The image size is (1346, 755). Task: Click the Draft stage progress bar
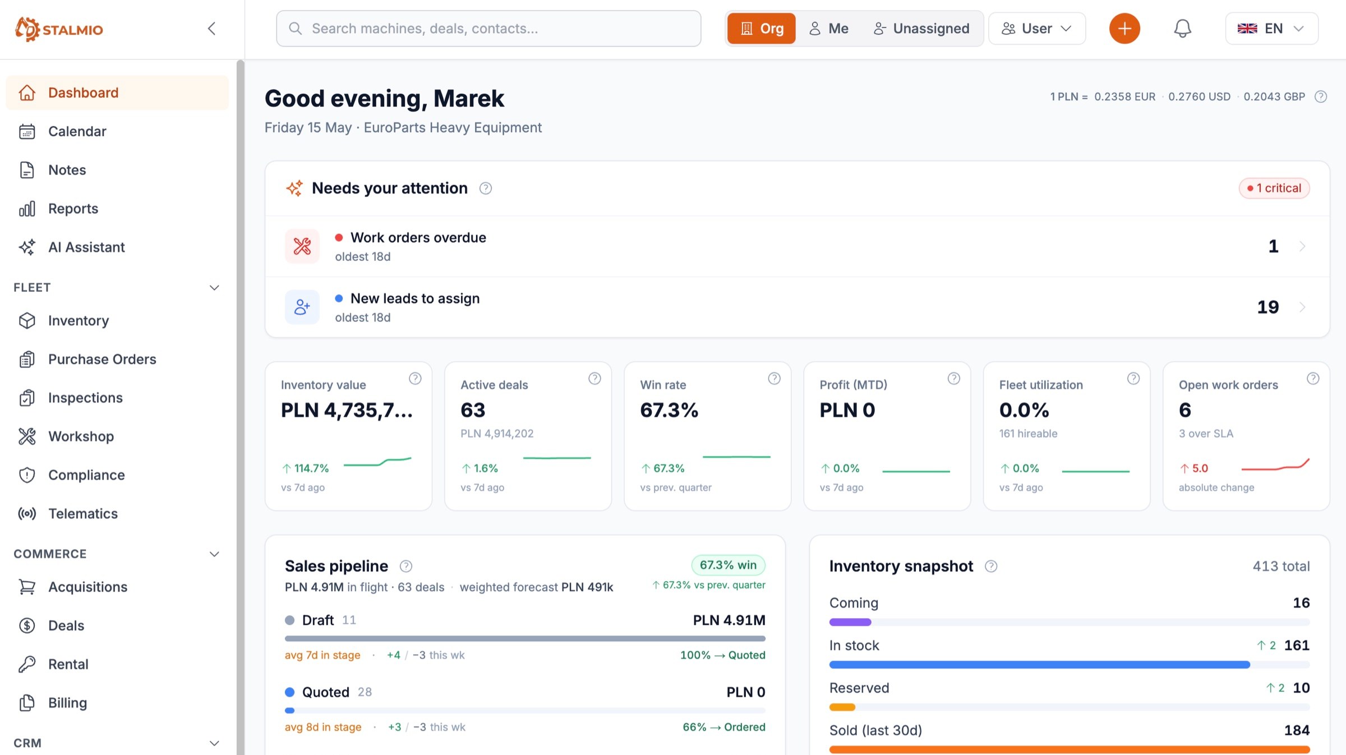(x=525, y=638)
